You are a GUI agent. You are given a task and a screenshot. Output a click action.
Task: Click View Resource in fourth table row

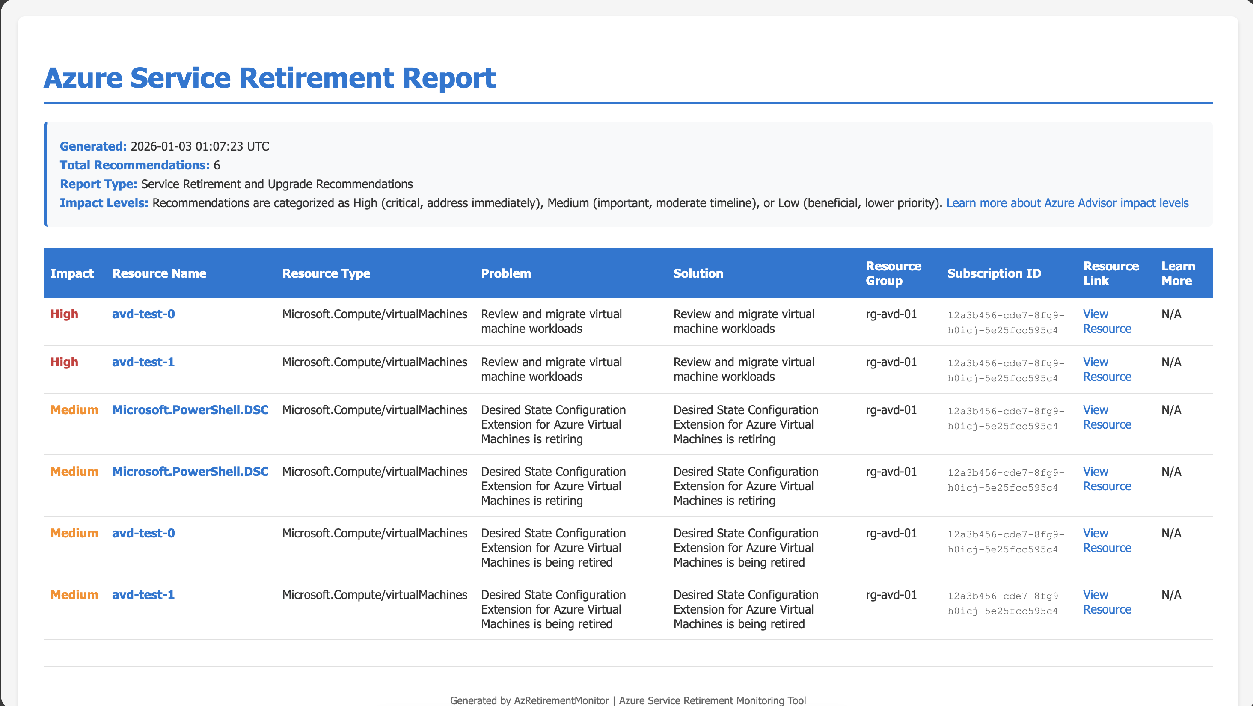coord(1106,479)
